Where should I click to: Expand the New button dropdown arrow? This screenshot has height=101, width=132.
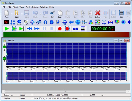coord(12,14)
